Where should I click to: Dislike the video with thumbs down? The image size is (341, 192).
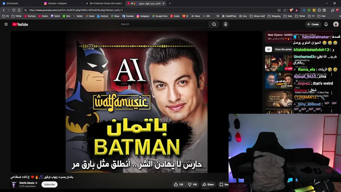click(192, 185)
